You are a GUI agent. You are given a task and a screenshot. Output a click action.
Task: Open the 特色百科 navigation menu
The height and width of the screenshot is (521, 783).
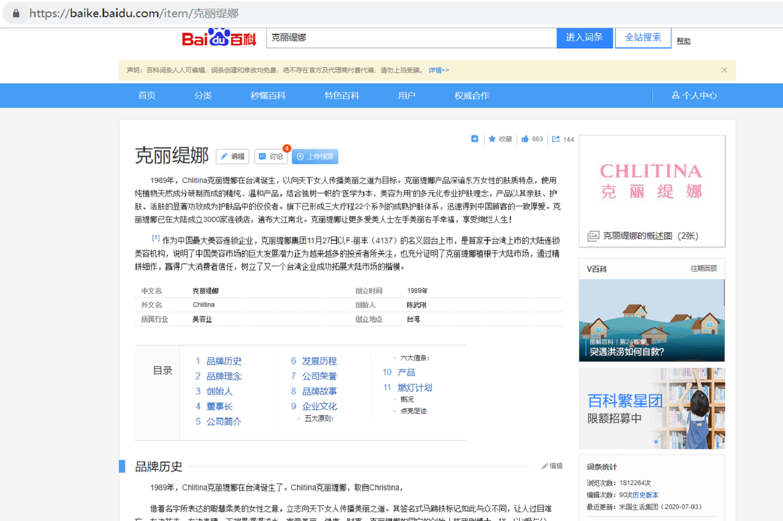(x=342, y=95)
